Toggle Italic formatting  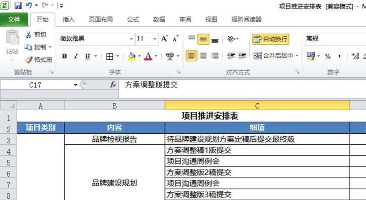pyautogui.click(x=76, y=56)
